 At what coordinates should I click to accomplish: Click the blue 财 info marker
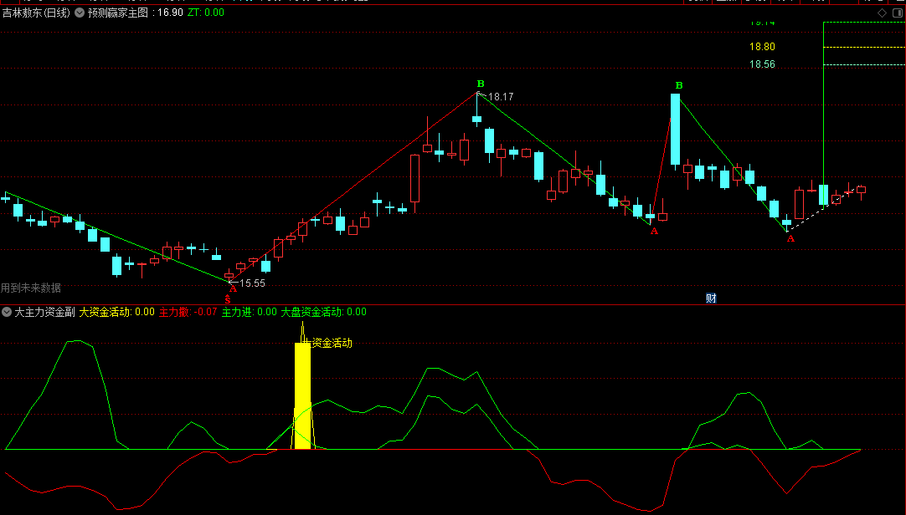coord(711,298)
